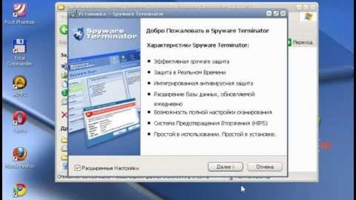The height and width of the screenshot is (200, 356).
Task: Click the 'Интегрированная антивирусная защита' bullet
Action: click(203, 83)
